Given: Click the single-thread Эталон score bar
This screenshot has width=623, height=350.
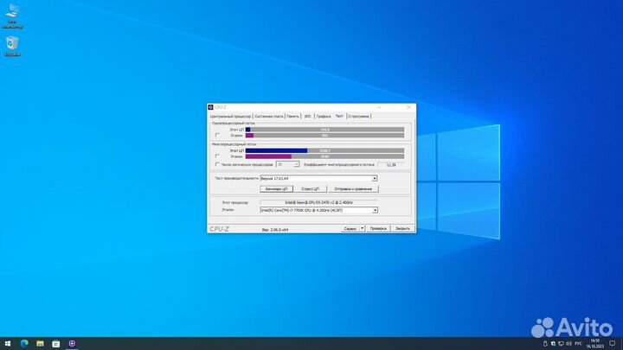Looking at the screenshot, I should pos(324,136).
